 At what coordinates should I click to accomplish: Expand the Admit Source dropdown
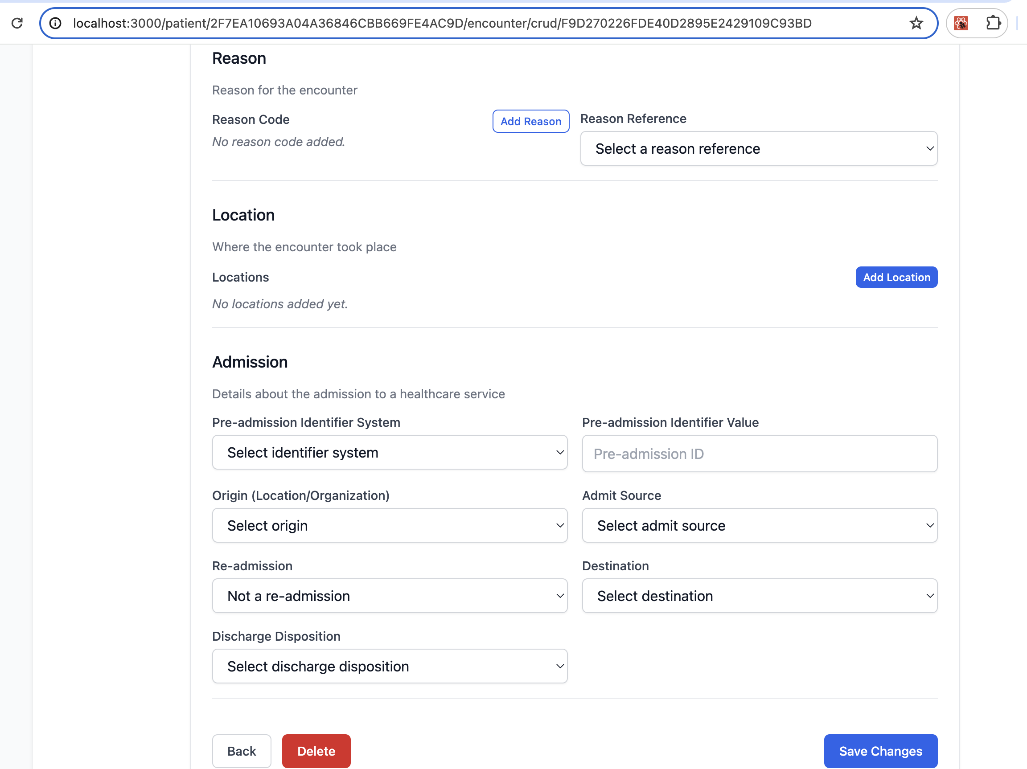tap(759, 525)
